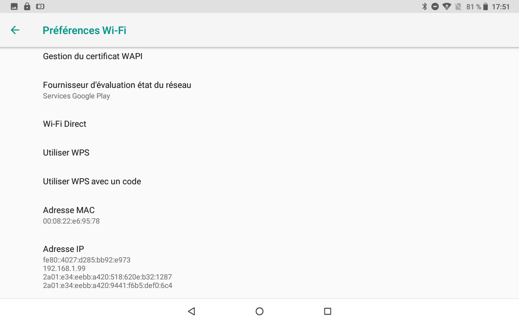Tap the Adresse MAC entry
Viewport: 519px width, 324px height.
(x=259, y=215)
